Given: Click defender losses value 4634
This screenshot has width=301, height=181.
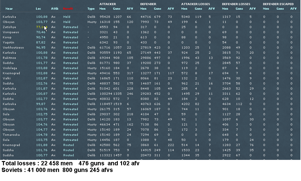Looking at the screenshot, I should tap(227, 104).
